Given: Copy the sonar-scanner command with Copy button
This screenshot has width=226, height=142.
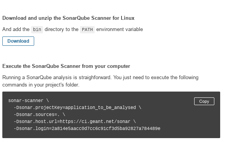Looking at the screenshot, I should [204, 101].
